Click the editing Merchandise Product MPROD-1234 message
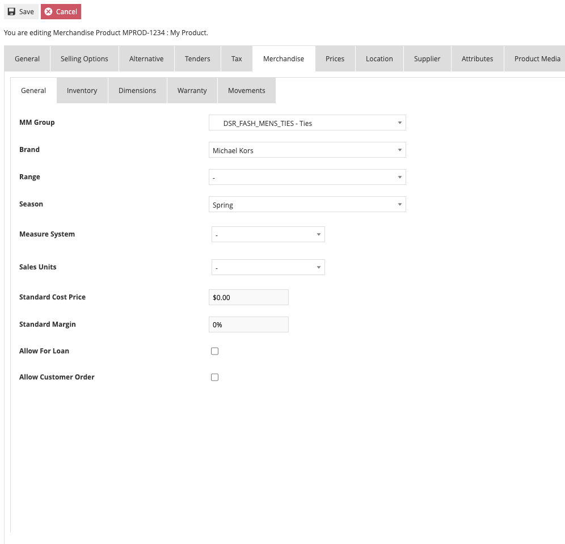 106,33
